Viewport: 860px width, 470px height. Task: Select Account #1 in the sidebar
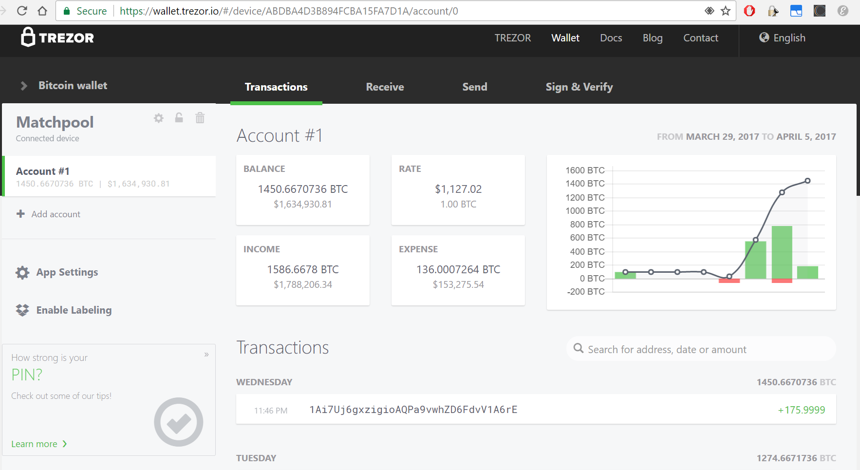pyautogui.click(x=109, y=176)
